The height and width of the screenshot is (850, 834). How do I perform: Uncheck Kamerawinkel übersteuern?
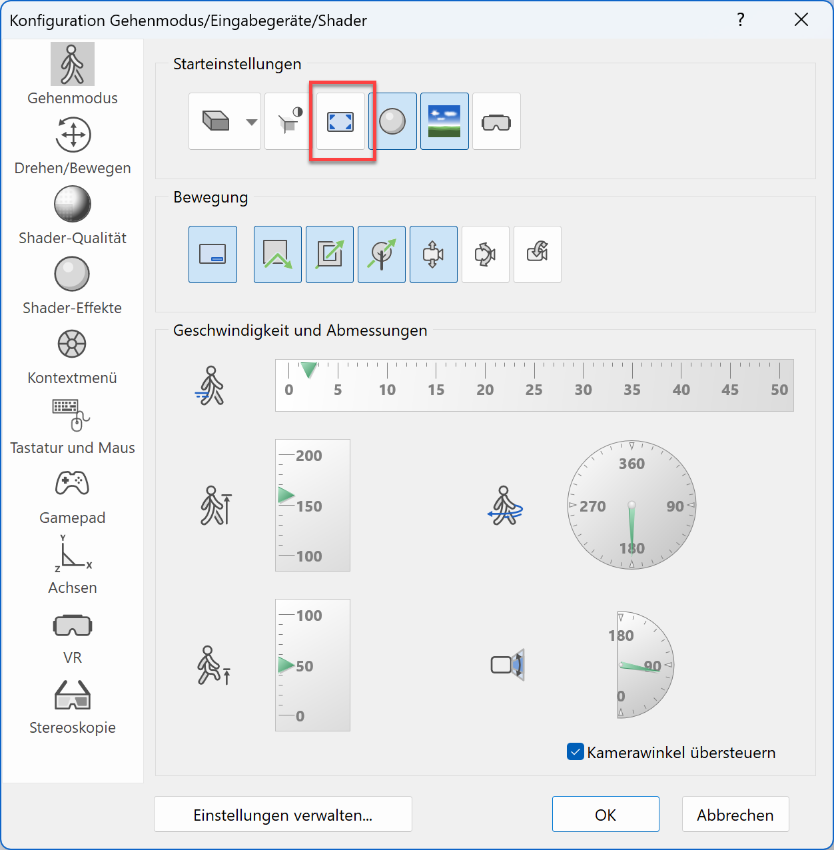tap(575, 751)
